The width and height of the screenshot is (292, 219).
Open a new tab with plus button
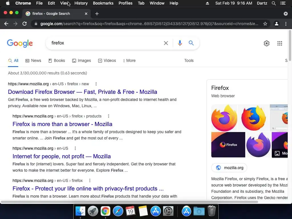(x=97, y=14)
